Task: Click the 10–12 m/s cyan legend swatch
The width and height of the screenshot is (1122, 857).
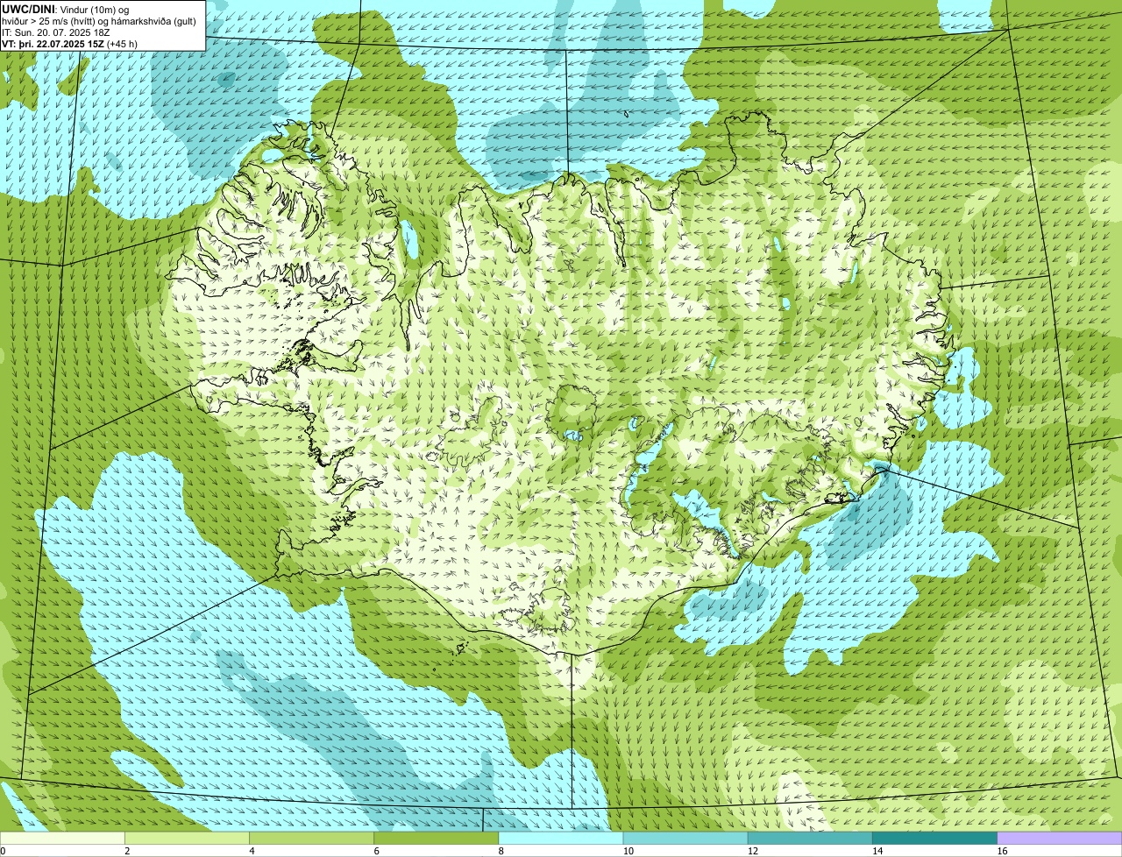Action: pyautogui.click(x=685, y=839)
